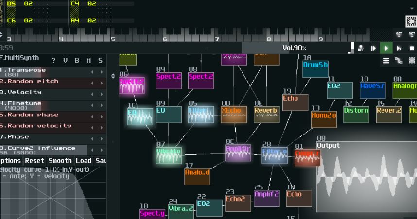The height and width of the screenshot is (219, 417).
Task: Toggle the V button in MultiSynth header
Action: point(65,61)
